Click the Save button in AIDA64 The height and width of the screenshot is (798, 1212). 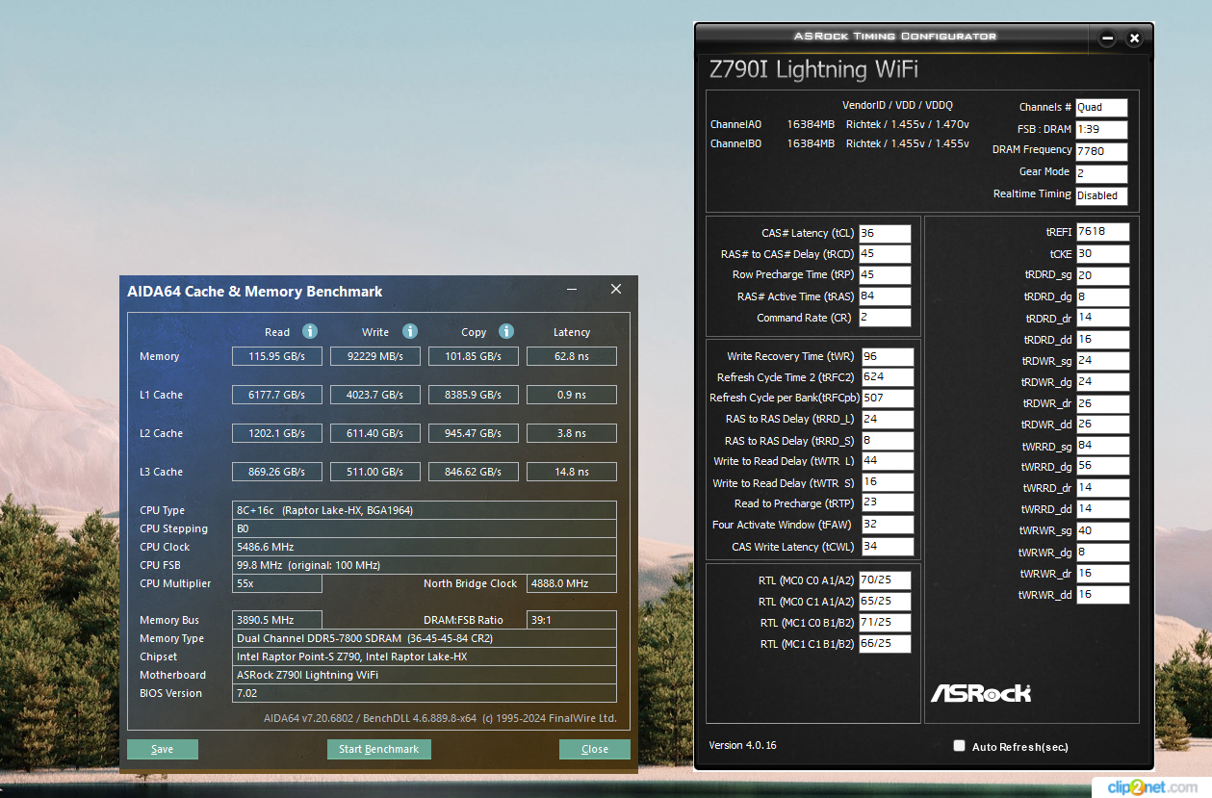[x=163, y=749]
